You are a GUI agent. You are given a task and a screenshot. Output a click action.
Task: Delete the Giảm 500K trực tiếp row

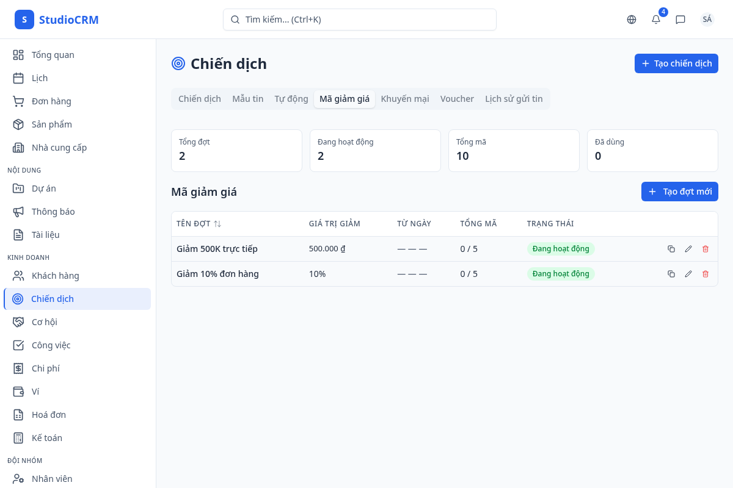(706, 249)
